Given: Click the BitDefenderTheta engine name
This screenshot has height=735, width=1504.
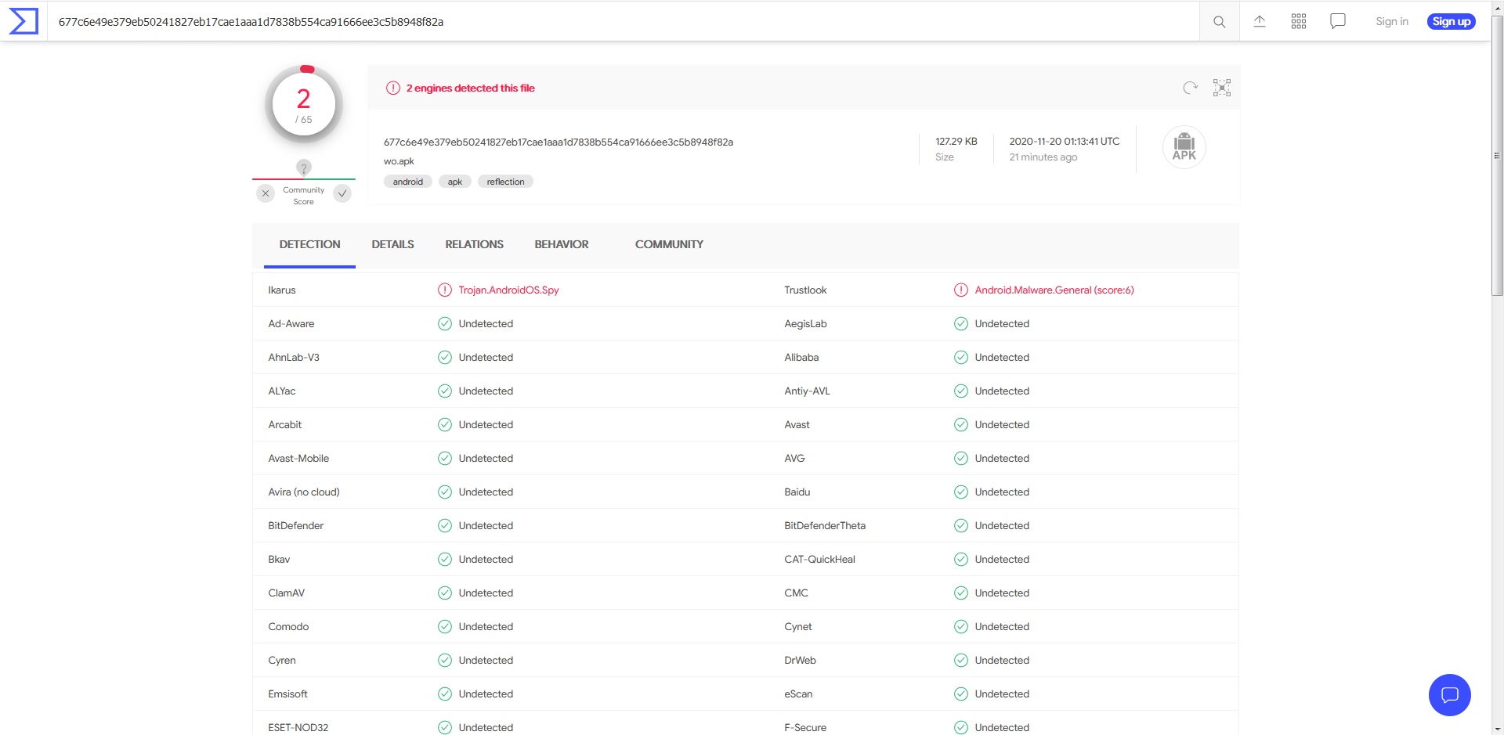Looking at the screenshot, I should click(825, 526).
